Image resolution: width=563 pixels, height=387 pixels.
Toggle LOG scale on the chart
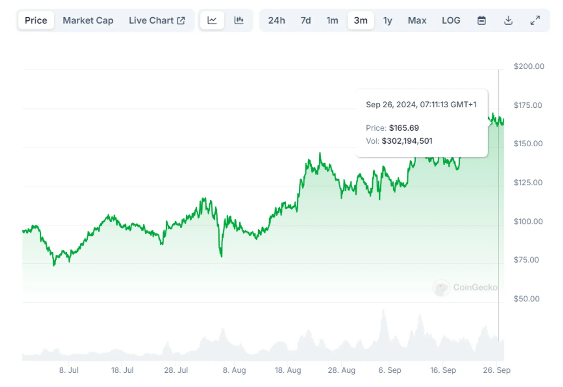451,20
